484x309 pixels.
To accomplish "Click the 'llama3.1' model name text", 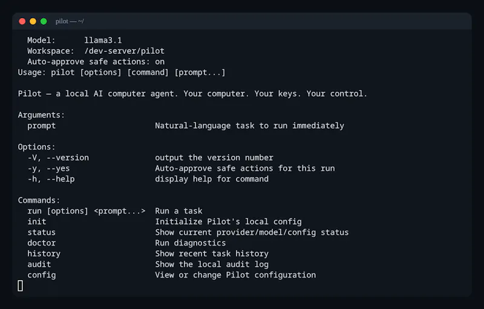I will pos(103,40).
